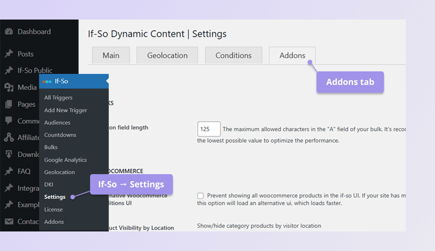Open the Media library icon
This screenshot has width=435, height=251.
[10, 87]
